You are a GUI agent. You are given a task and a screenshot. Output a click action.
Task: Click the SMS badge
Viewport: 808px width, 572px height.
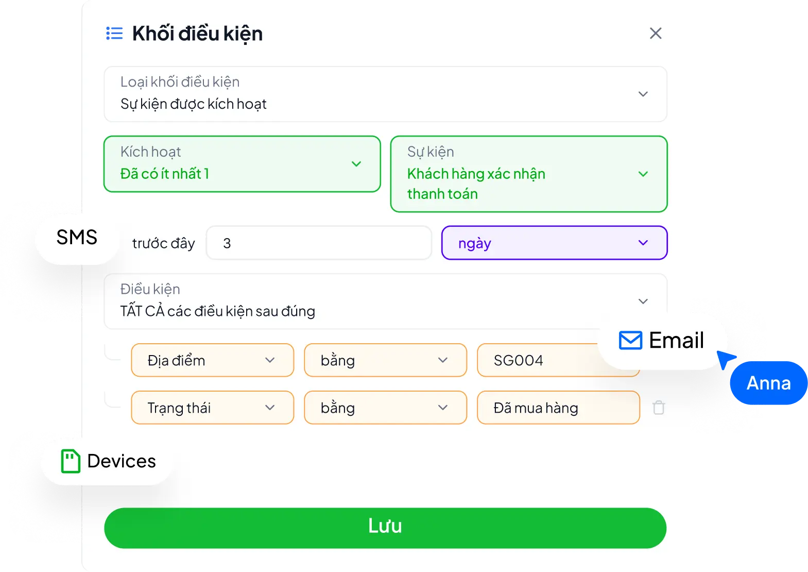(77, 238)
